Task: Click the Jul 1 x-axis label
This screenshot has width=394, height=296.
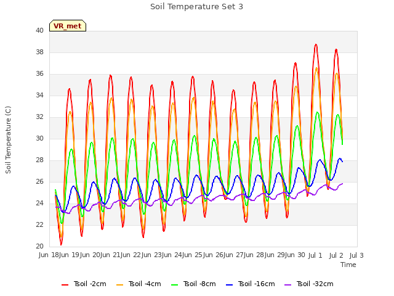Action: point(315,255)
